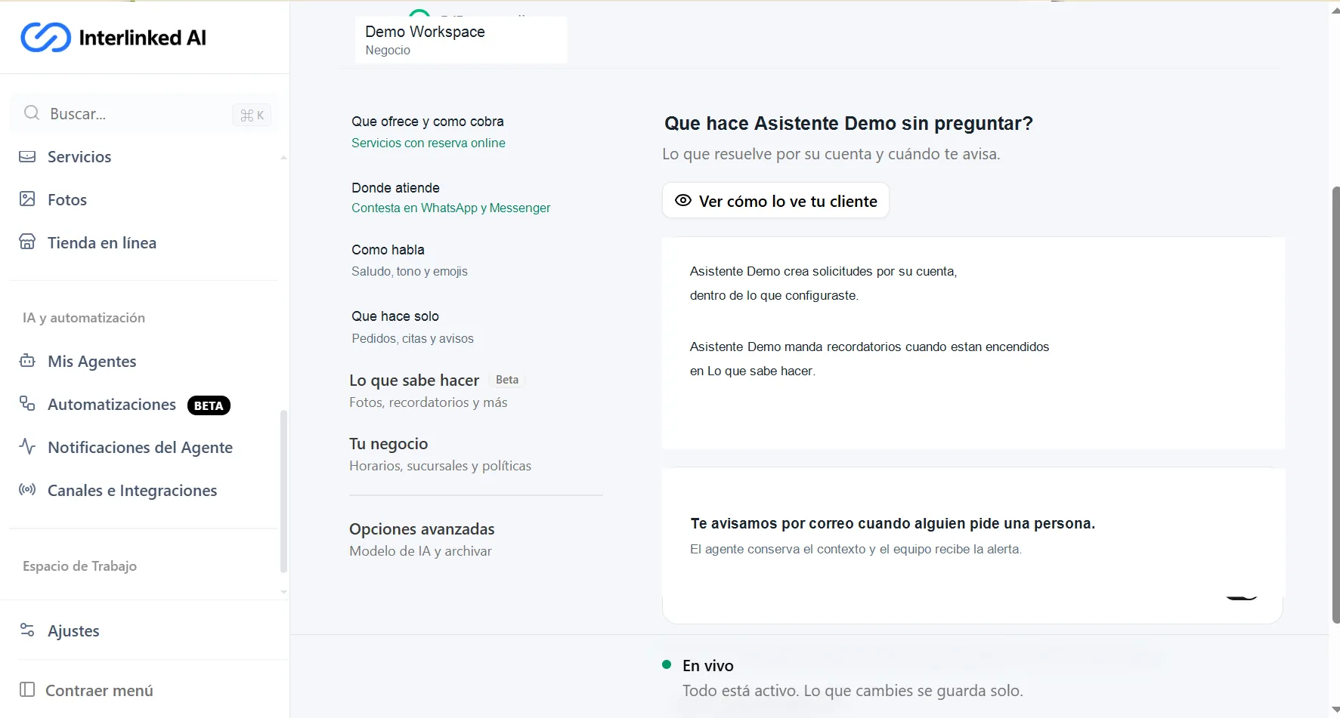
Task: Click the 'Espacio de Trabajo' section header
Action: tap(79, 566)
